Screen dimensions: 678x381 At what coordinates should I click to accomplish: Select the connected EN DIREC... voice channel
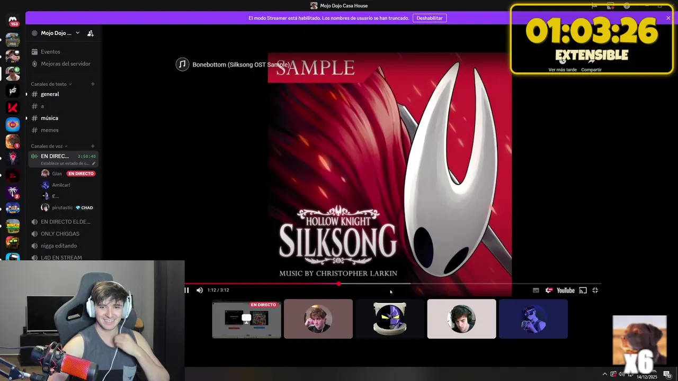[x=64, y=159]
